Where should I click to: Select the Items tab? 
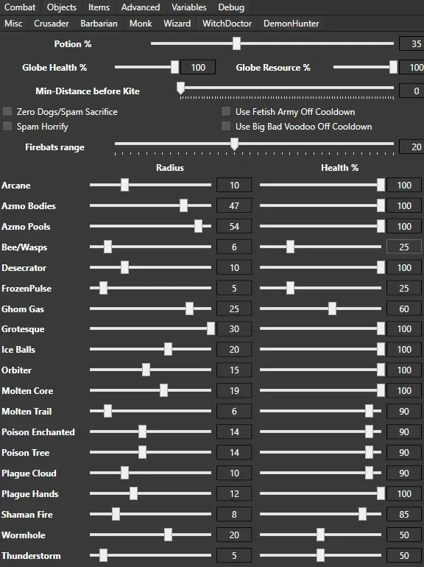[x=99, y=7]
